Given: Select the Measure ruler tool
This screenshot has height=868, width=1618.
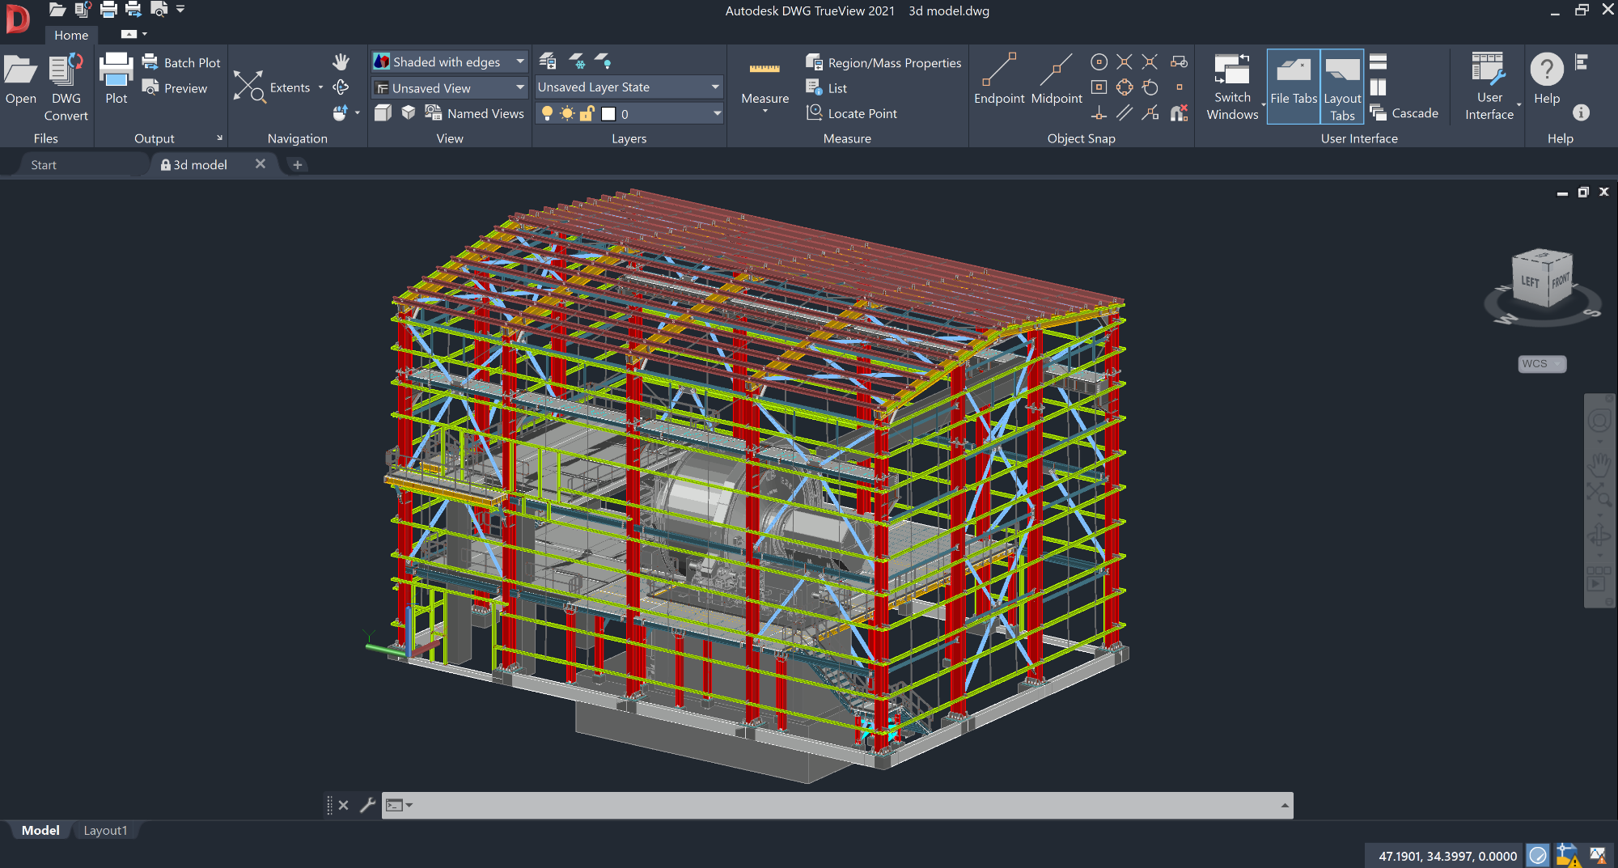Looking at the screenshot, I should pos(765,70).
